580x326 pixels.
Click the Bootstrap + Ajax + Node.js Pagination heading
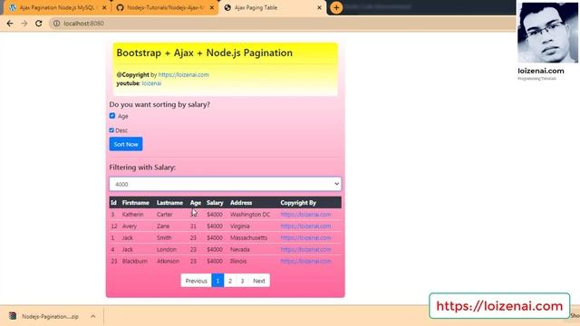205,53
